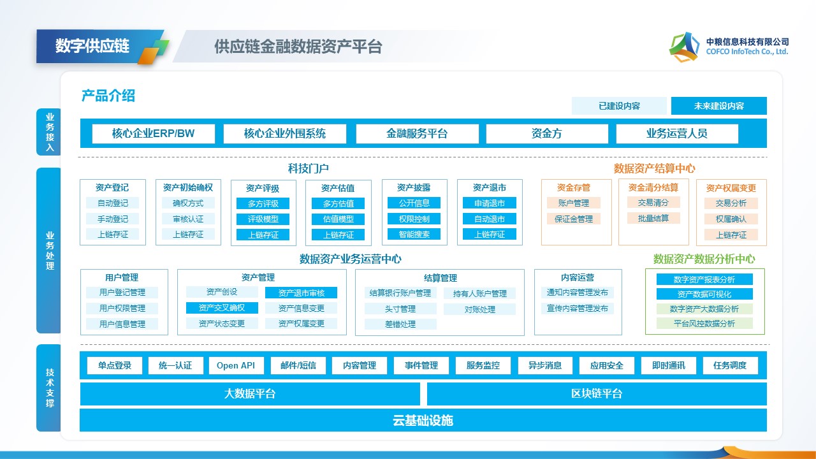Image resolution: width=816 pixels, height=459 pixels.
Task: Click 多方评级 under 资产评级
Action: (263, 203)
